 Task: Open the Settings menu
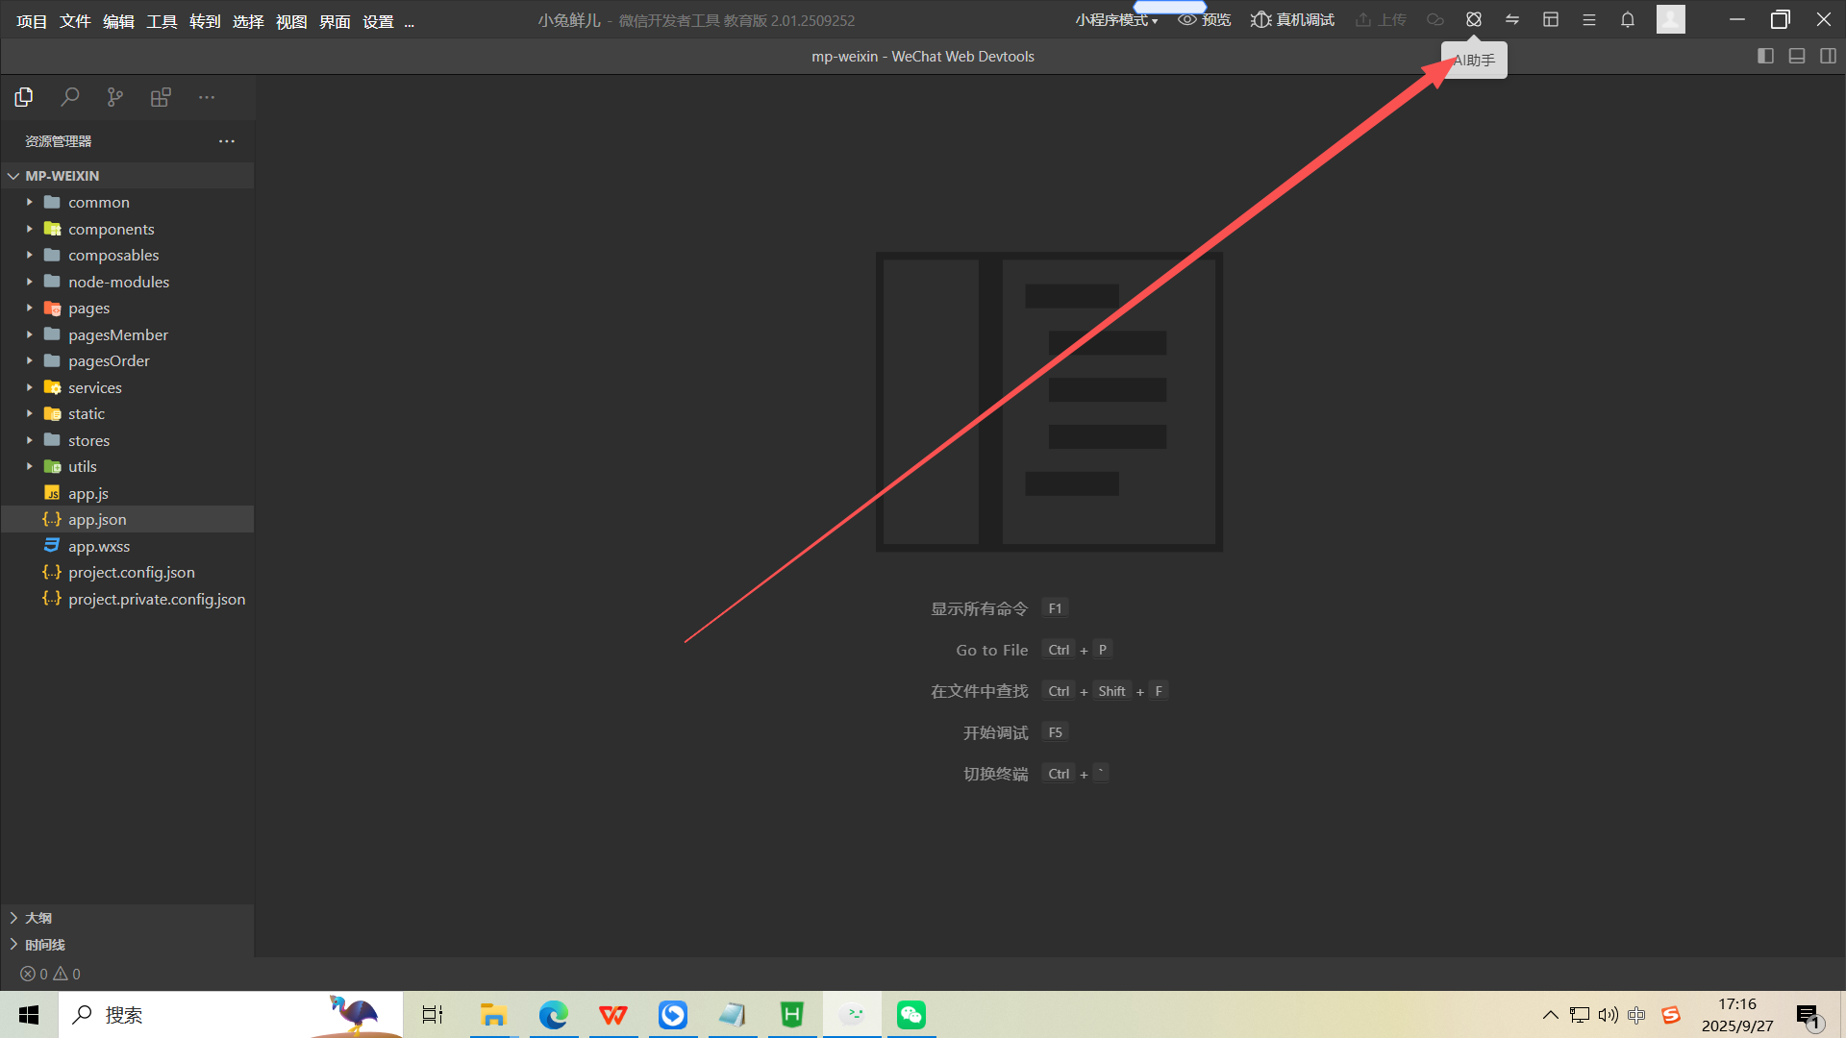[x=378, y=21]
